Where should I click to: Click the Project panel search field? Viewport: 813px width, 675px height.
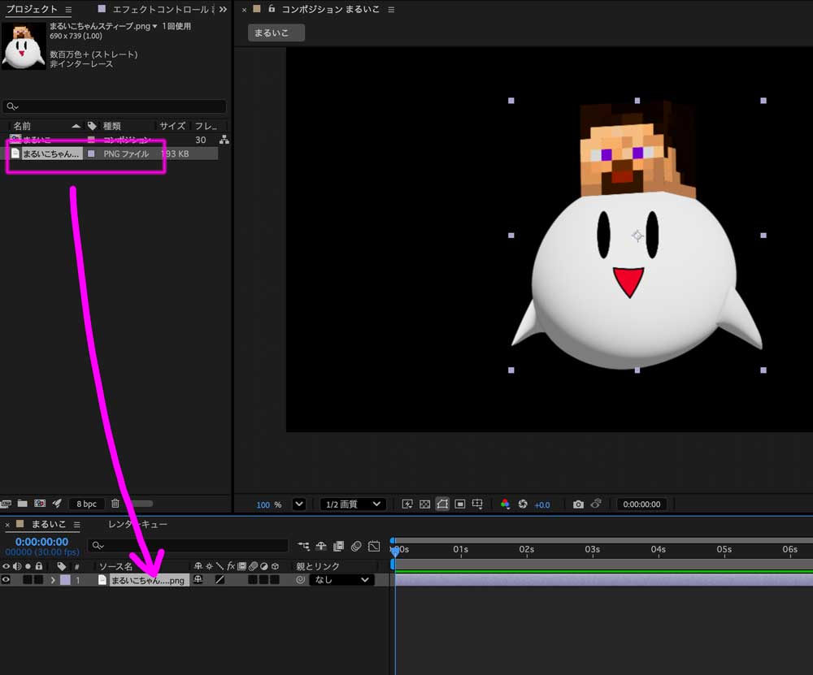pos(114,106)
